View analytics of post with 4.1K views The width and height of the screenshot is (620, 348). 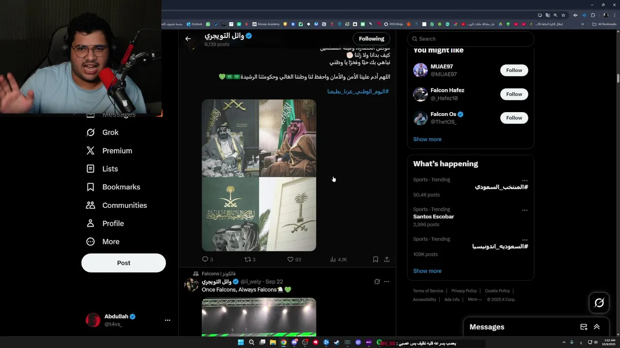(x=339, y=260)
